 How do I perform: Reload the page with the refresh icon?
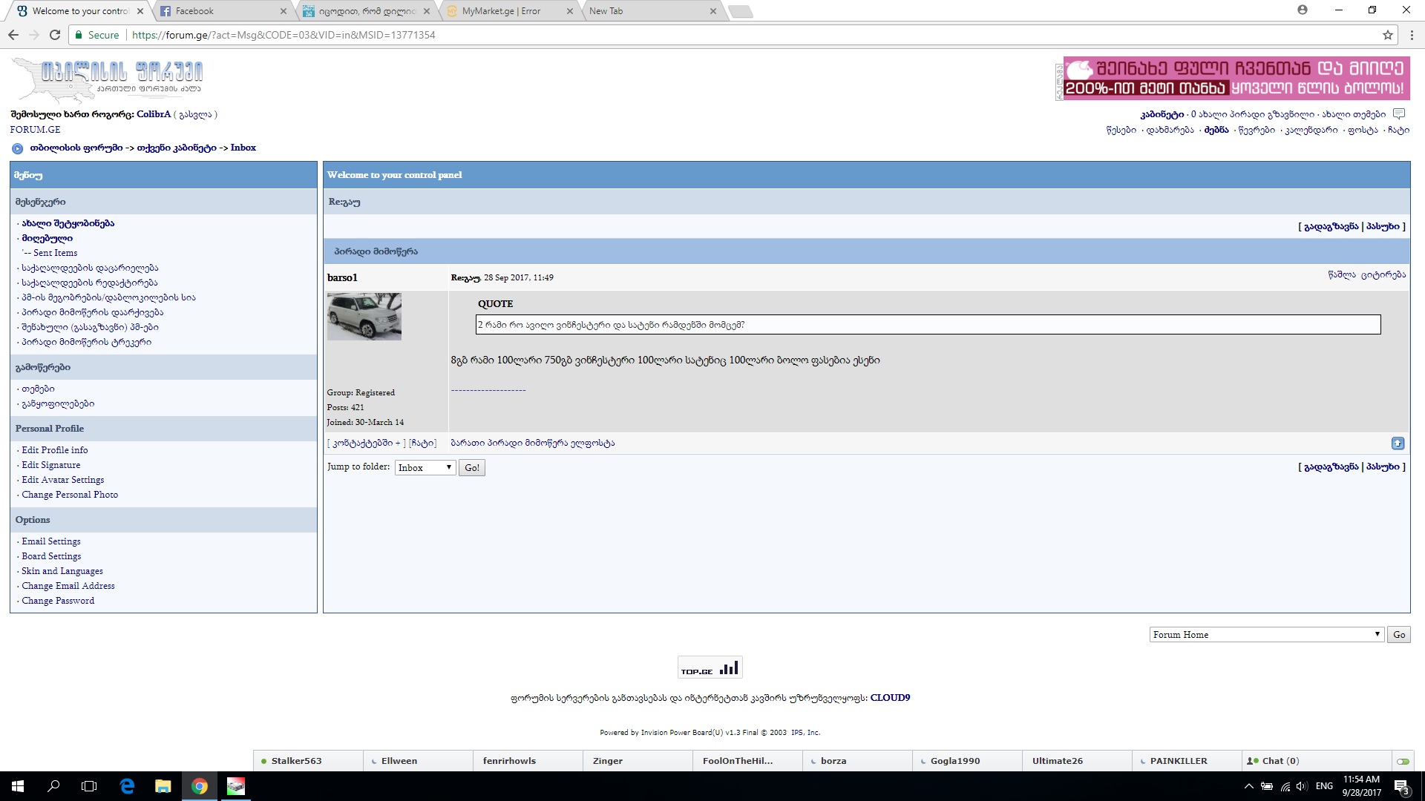pyautogui.click(x=55, y=35)
